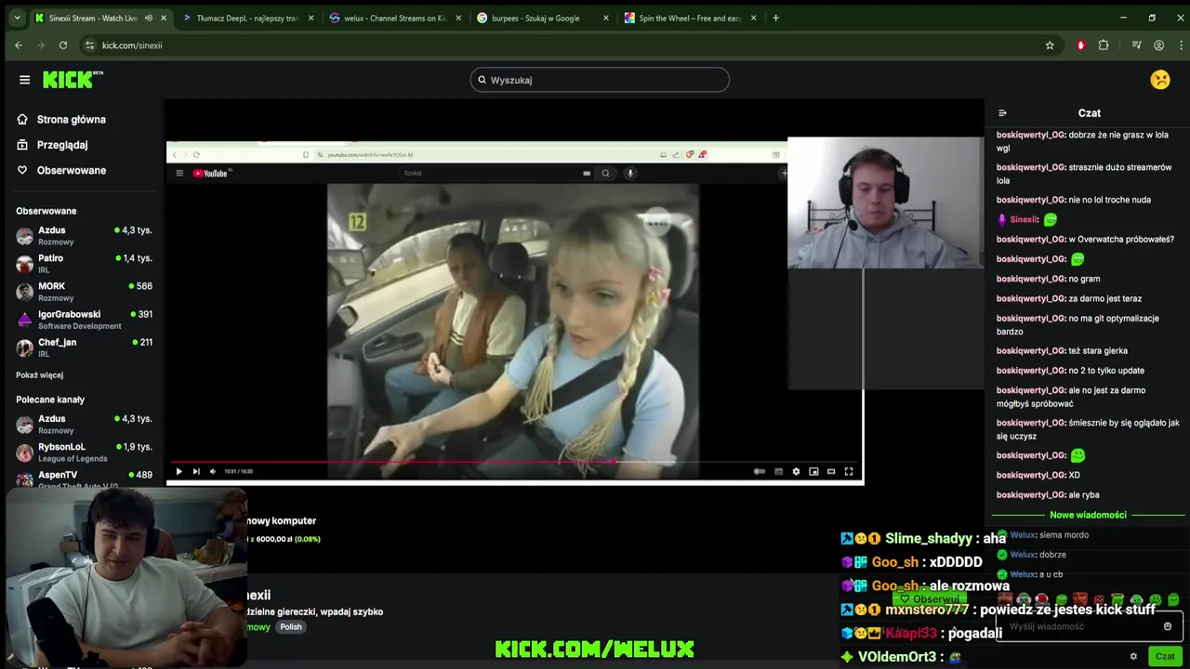This screenshot has height=669, width=1190.
Task: Click the Software Development category under IgorGrabowski
Action: 79,326
